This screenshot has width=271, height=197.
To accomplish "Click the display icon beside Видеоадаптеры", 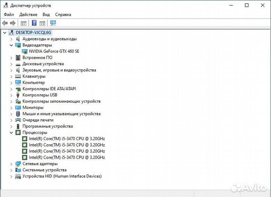I will pyautogui.click(x=18, y=45).
